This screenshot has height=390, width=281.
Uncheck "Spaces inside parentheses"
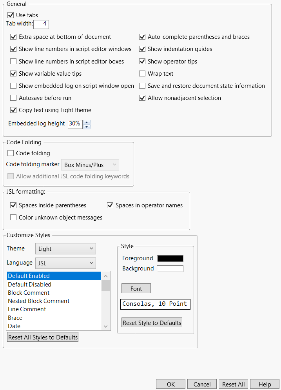[13, 205]
